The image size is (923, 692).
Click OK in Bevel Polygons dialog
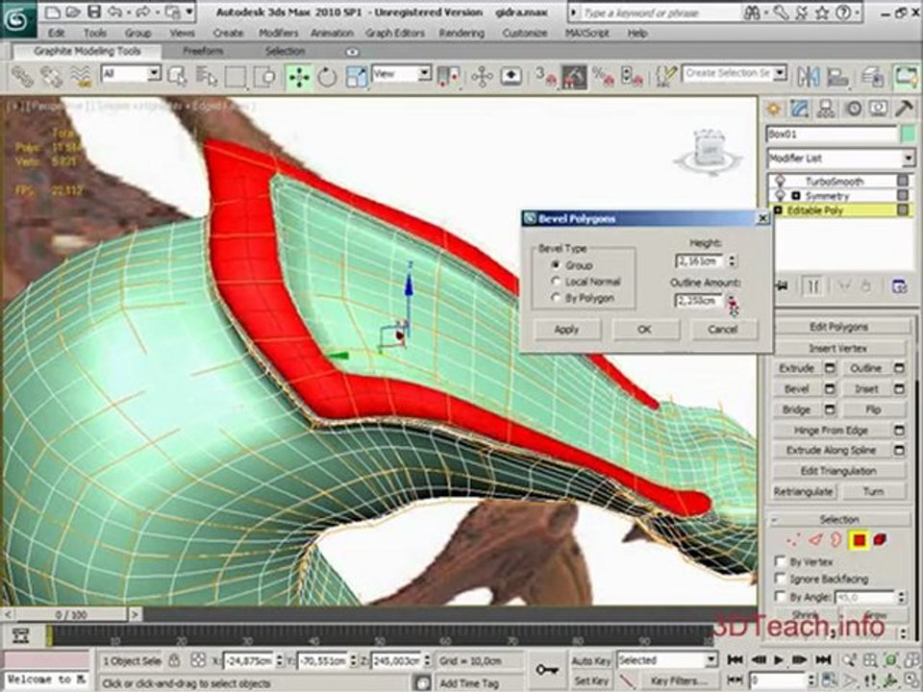(x=645, y=330)
